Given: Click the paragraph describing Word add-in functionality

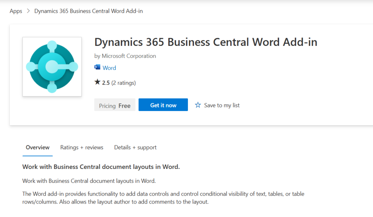Looking at the screenshot, I should 163,198.
